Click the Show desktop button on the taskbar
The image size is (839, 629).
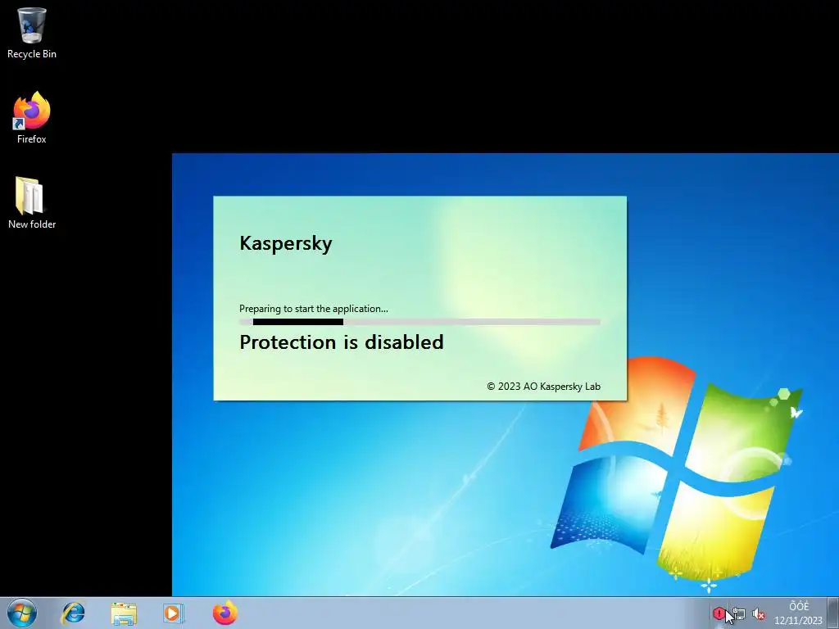coord(833,613)
